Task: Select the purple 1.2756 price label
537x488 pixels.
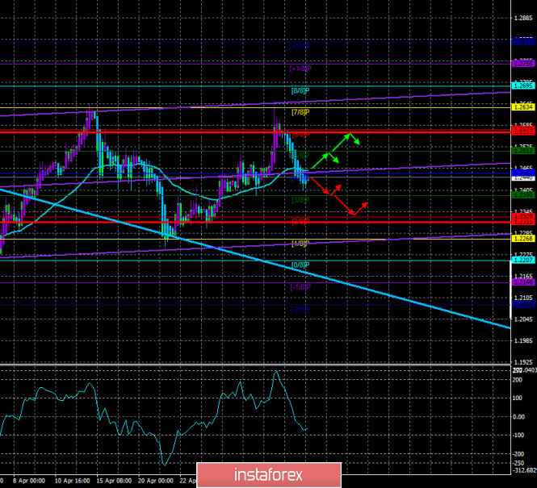Action: [x=522, y=64]
